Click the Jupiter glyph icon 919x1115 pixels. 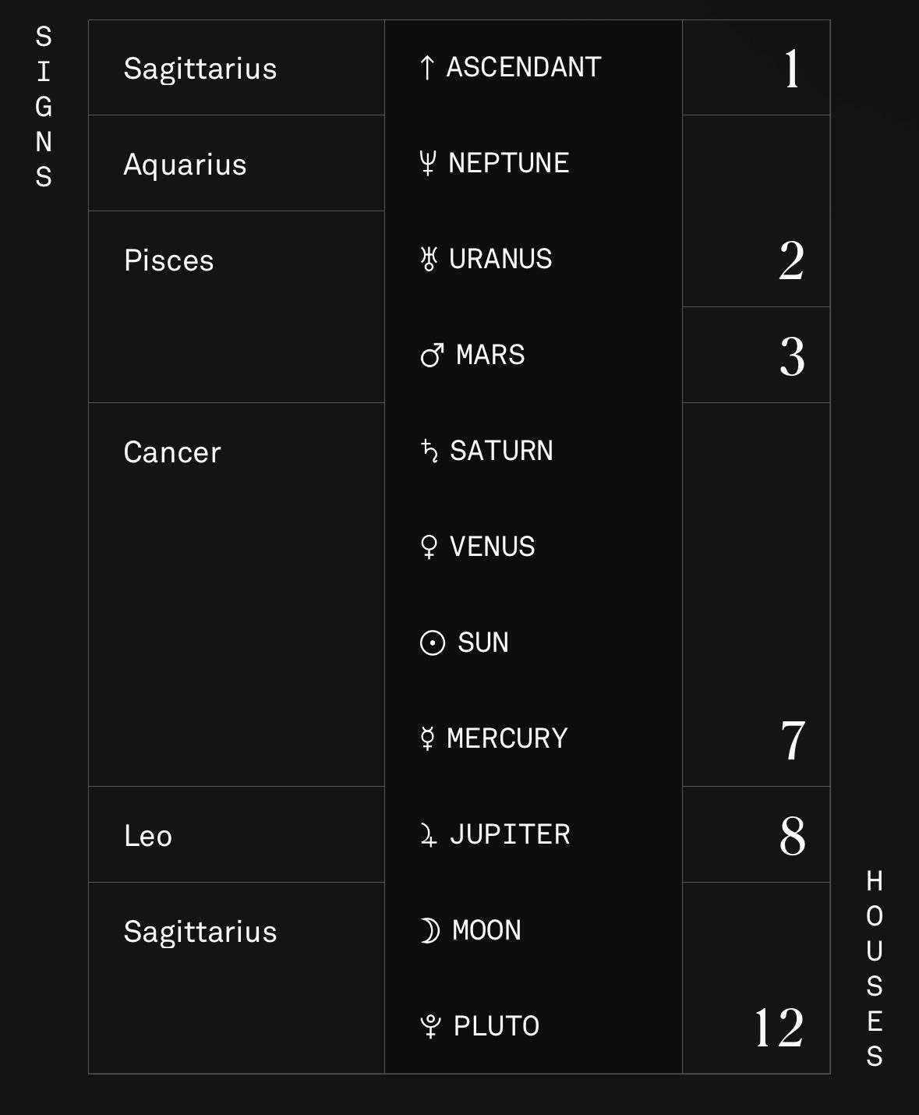click(429, 835)
